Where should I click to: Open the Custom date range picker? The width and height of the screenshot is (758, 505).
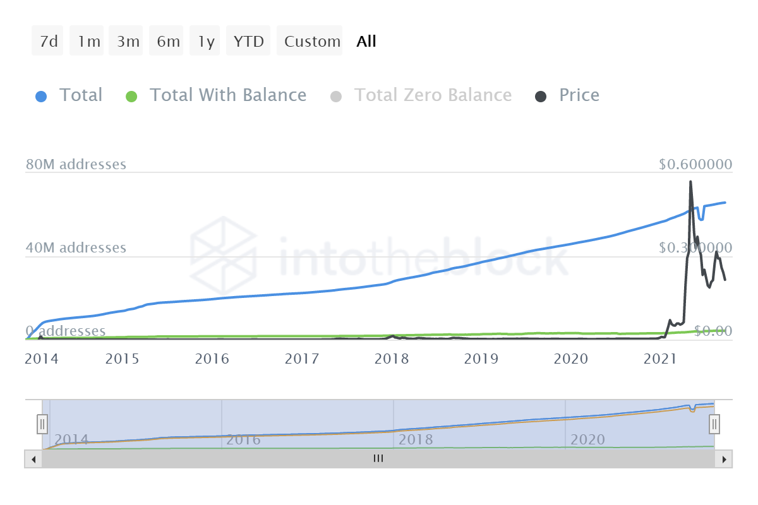pos(311,42)
